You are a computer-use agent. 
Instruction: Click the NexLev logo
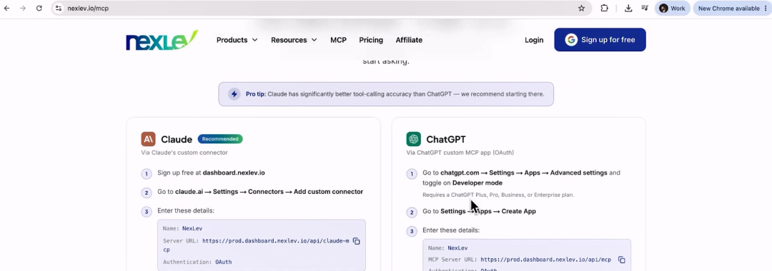click(162, 40)
